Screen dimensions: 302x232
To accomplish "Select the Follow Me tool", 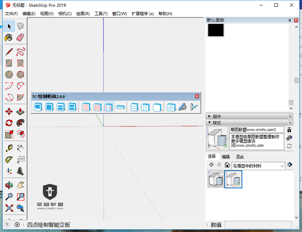I will pyautogui.click(x=20, y=123).
